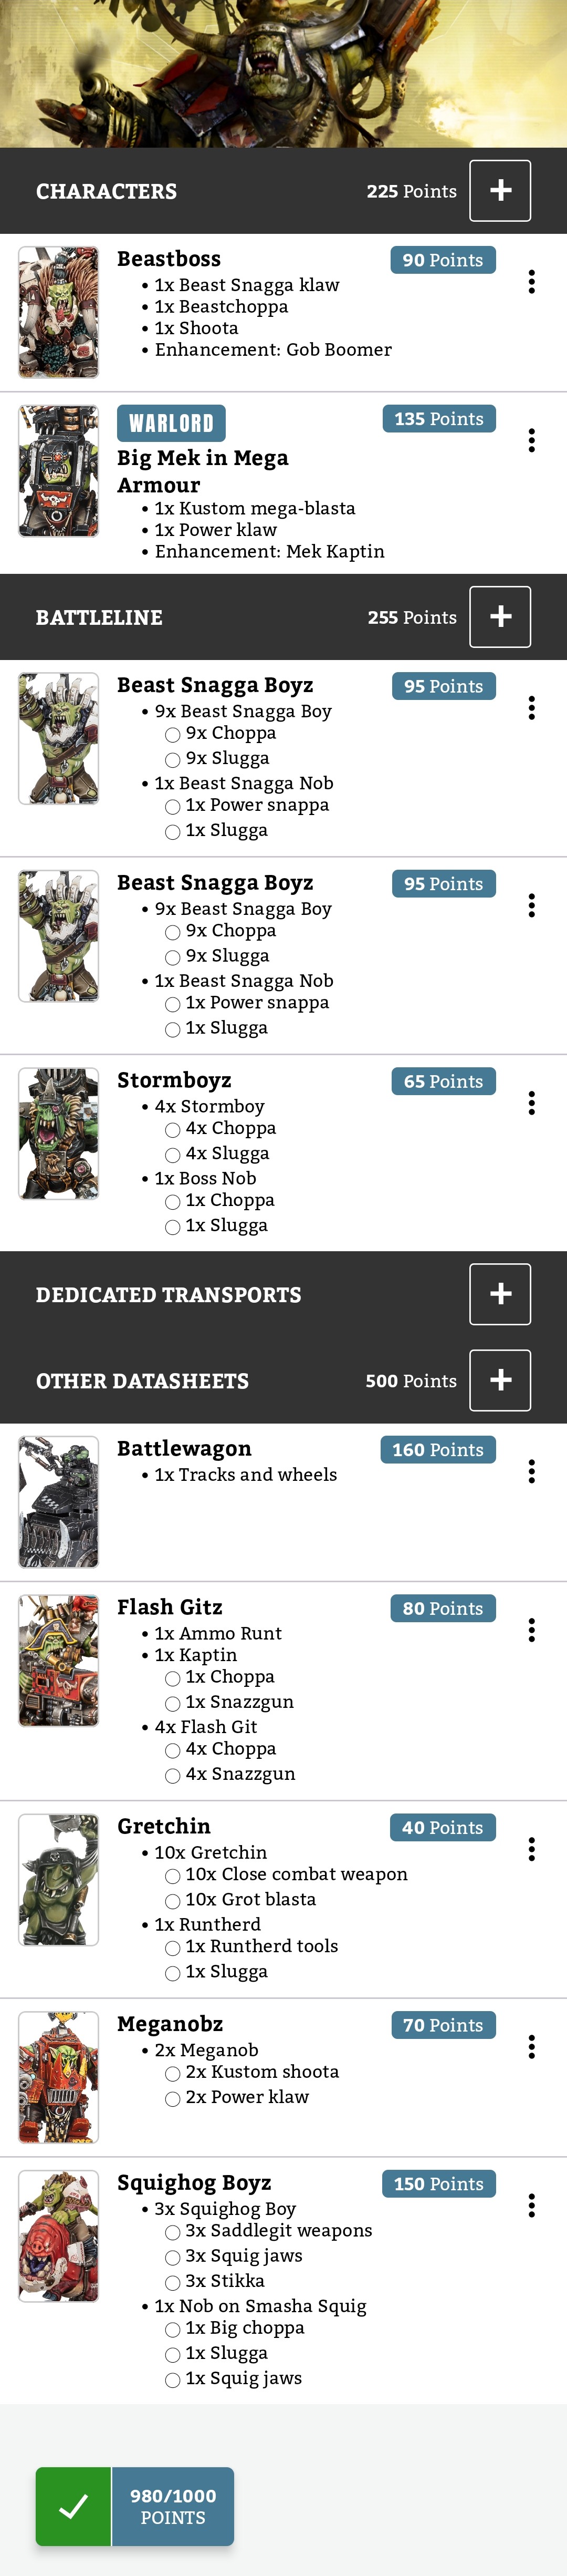The image size is (567, 2576).
Task: Click the Other Datasheets section header
Action: click(143, 1381)
